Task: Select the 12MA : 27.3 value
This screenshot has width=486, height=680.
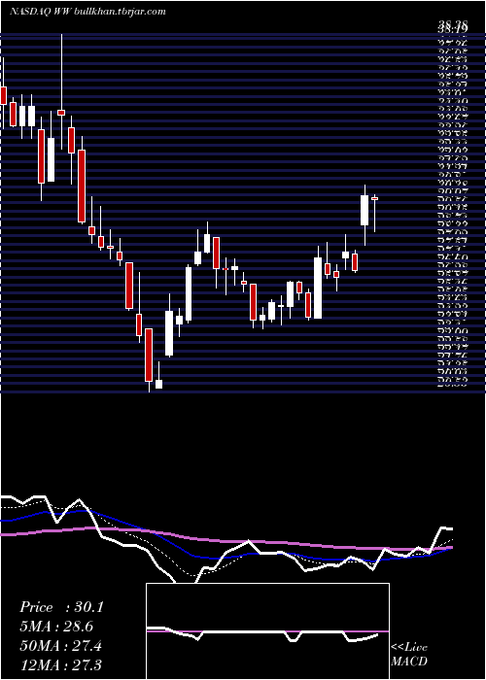Action: [x=60, y=665]
